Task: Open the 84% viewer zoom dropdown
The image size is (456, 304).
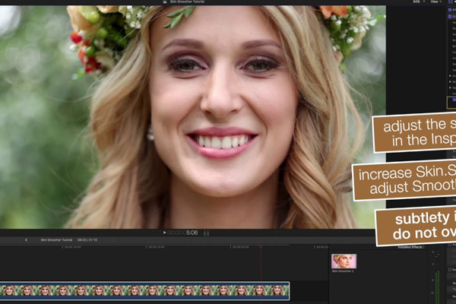Action: coord(419,2)
